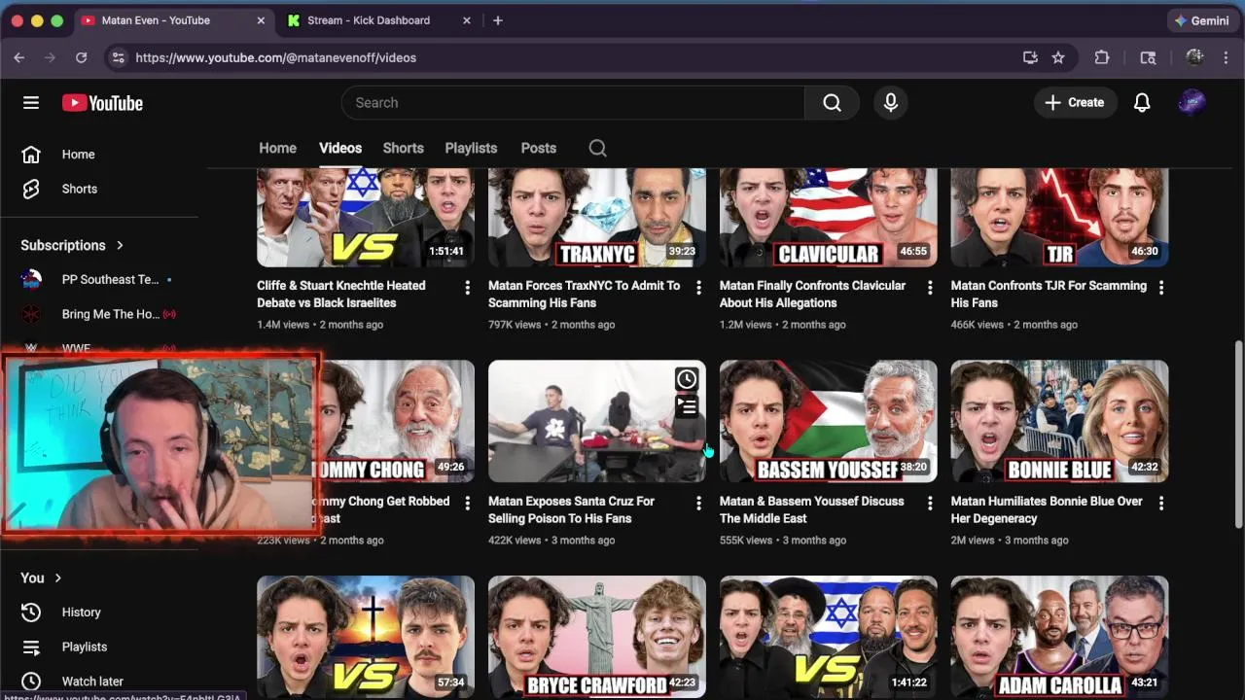Open title 'Matan Confronts TJR For Scamming His Fans'
Image resolution: width=1245 pixels, height=700 pixels.
(x=1049, y=295)
